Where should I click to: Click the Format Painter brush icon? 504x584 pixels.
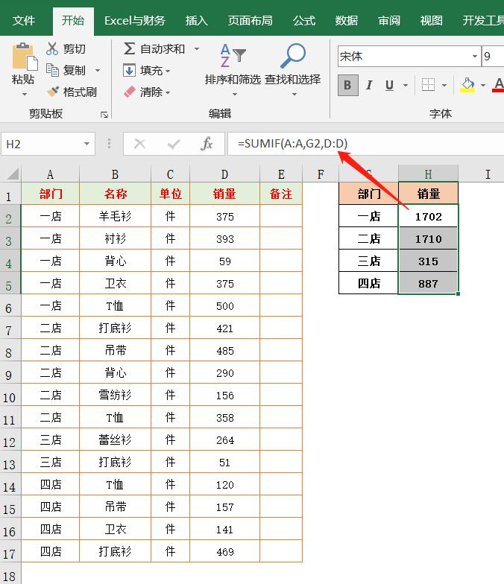pos(53,92)
